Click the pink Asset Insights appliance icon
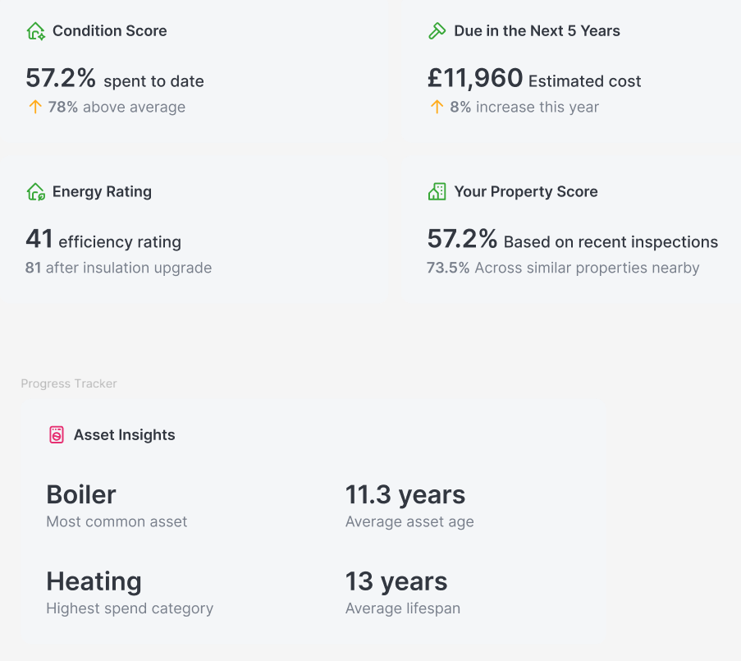Image resolution: width=741 pixels, height=661 pixels. pos(57,434)
